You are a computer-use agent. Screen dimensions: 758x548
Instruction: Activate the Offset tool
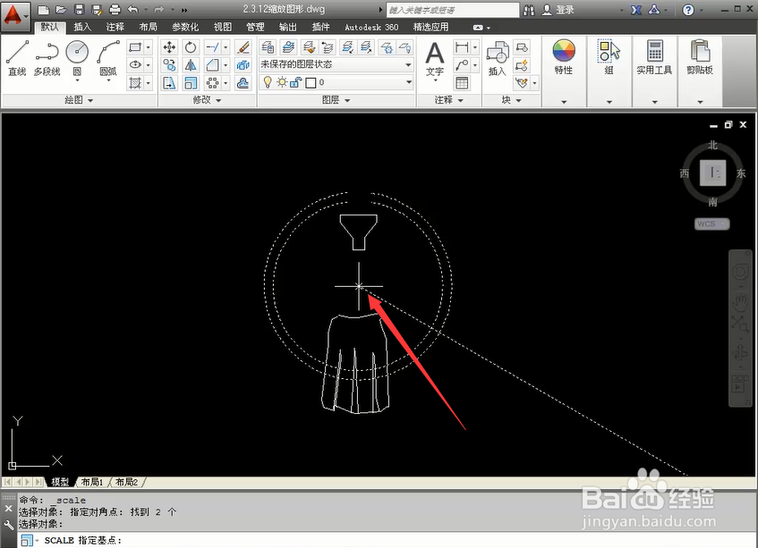[x=243, y=83]
